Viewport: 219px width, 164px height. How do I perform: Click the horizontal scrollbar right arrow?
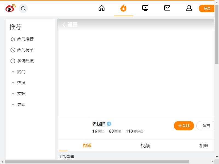[x=212, y=162]
